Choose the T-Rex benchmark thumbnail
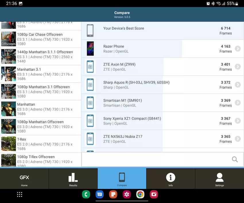244x203 pixels. point(9,144)
